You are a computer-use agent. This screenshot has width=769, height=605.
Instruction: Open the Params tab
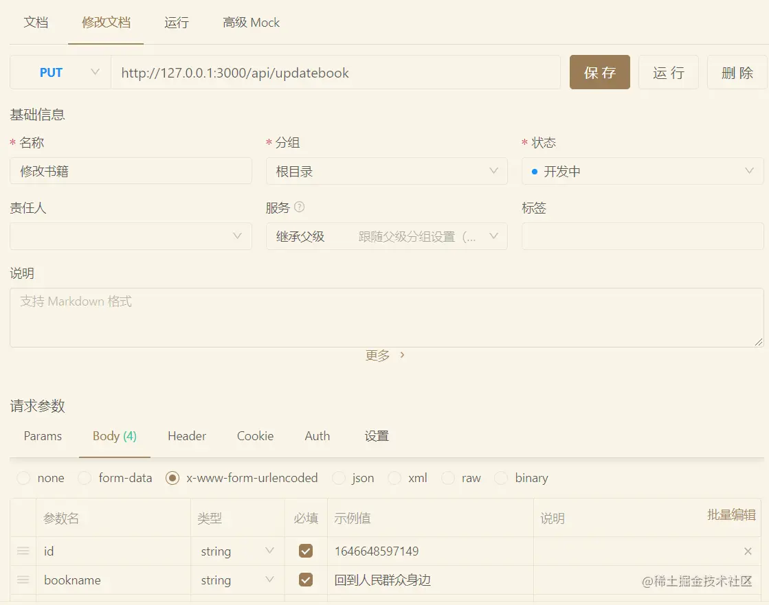(x=43, y=436)
